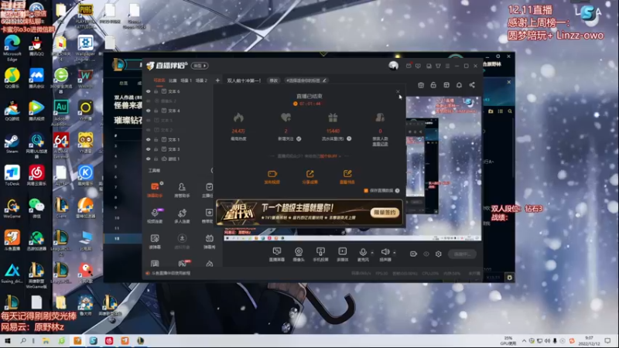Open 弹幕秀 tool in the toolbox
This screenshot has width=619, height=348.
[x=209, y=241]
